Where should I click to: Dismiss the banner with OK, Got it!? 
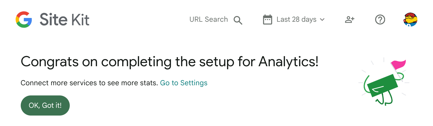coord(45,105)
